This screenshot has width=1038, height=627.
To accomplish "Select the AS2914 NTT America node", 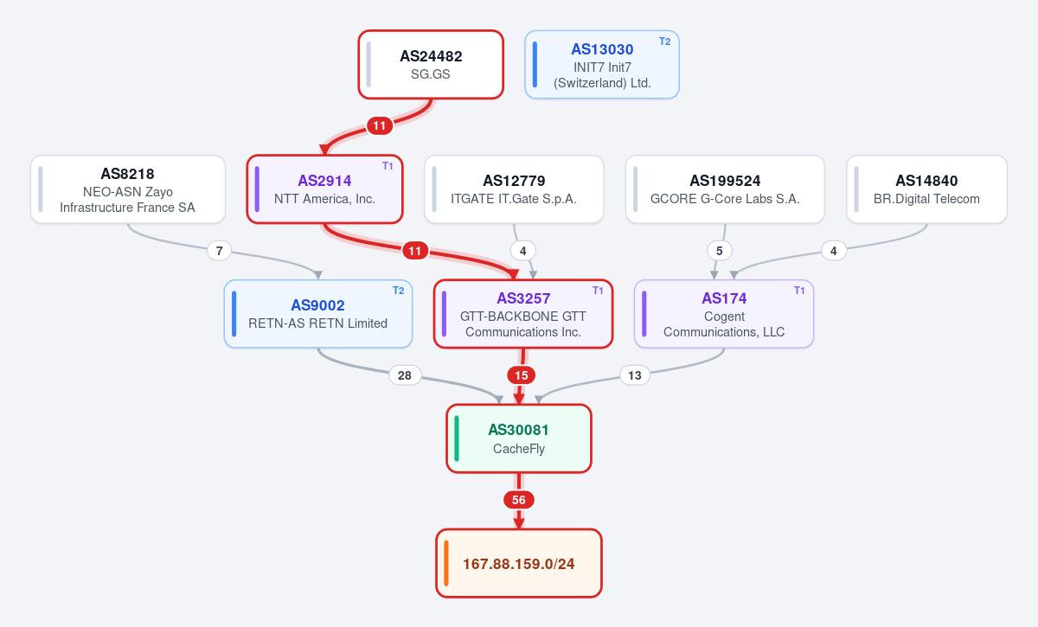I will (x=325, y=189).
